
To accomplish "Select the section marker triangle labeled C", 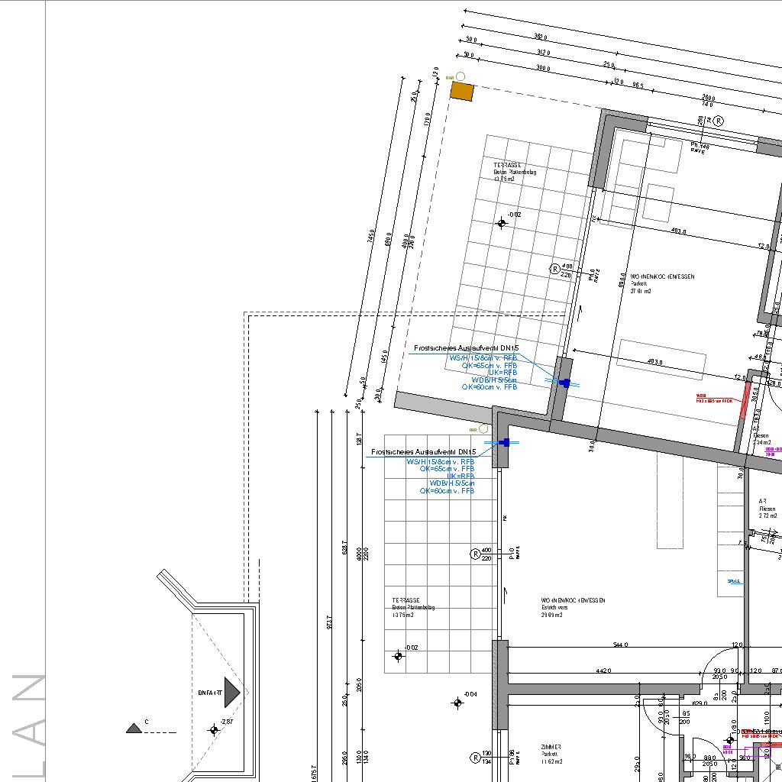I will [134, 729].
